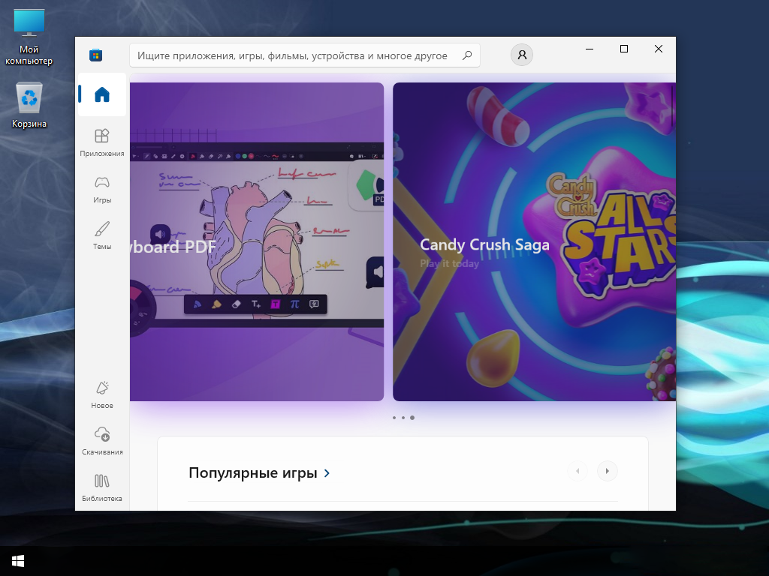Open the Темы section
769x576 pixels.
pyautogui.click(x=102, y=235)
